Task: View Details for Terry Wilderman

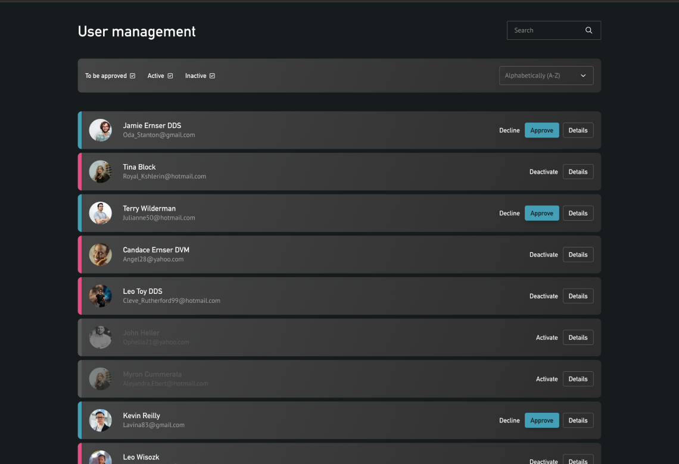Action: (x=578, y=213)
